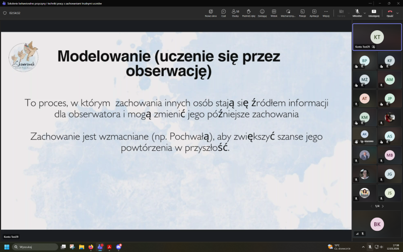Go to next participant page arrow
The width and height of the screenshot is (403, 252).
point(382,206)
